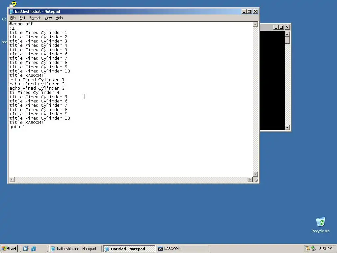Click Notepad horizontal scrollbar right arrow

click(x=250, y=180)
